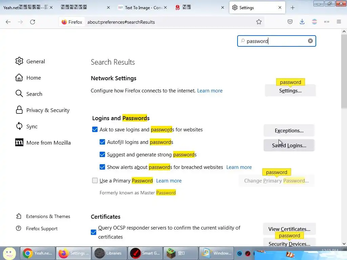
Task: Open the Smart G... taskbar item
Action: 145,253
